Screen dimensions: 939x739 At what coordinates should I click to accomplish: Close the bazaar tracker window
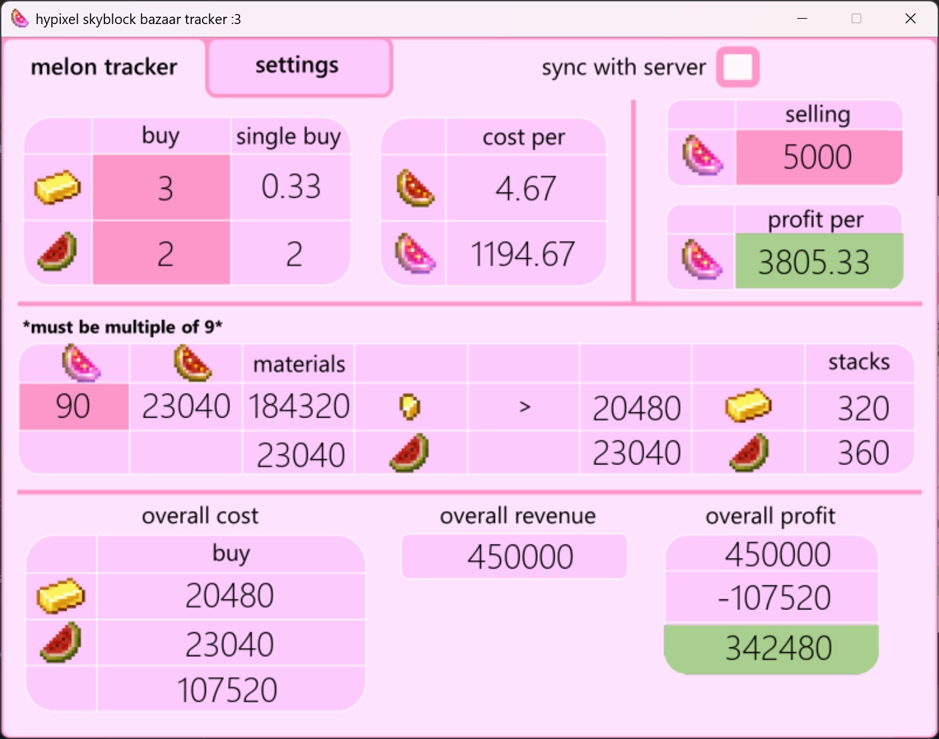coord(910,19)
